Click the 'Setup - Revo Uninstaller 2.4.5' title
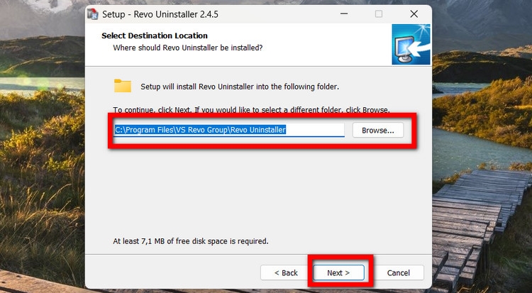Image resolution: width=532 pixels, height=293 pixels. tap(160, 14)
